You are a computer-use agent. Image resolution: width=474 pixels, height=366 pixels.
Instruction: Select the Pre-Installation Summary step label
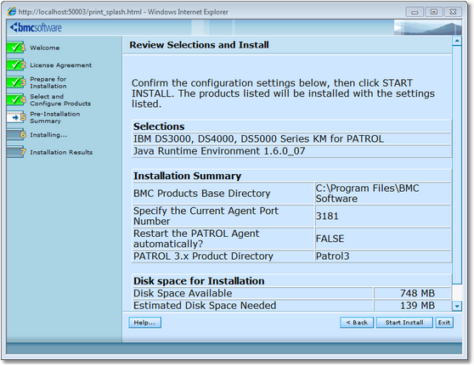(55, 117)
